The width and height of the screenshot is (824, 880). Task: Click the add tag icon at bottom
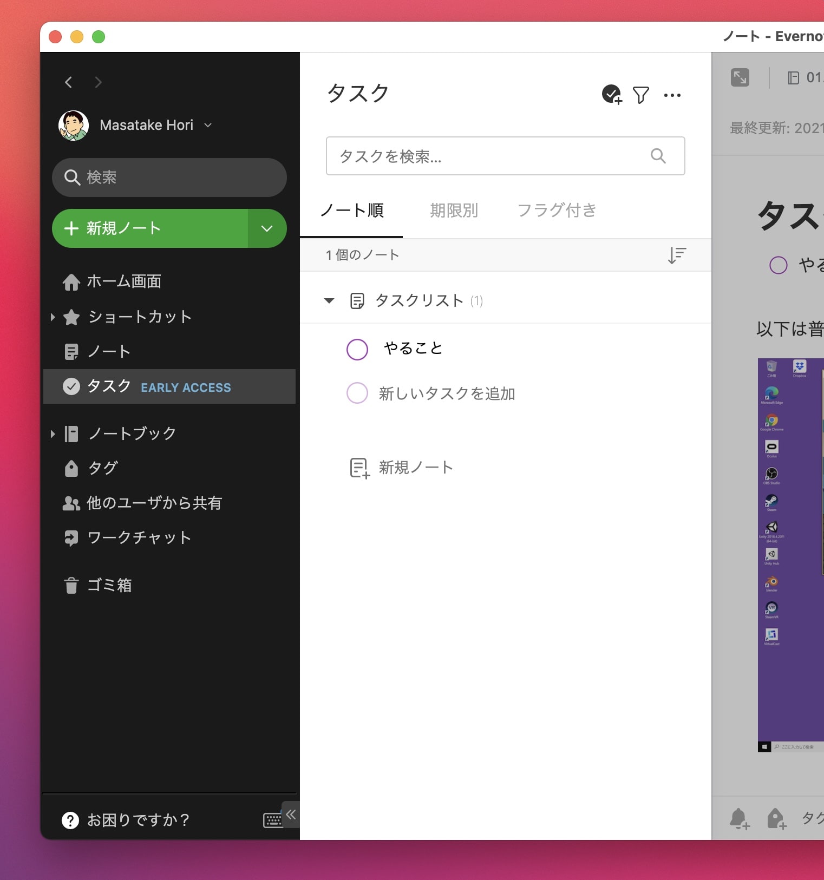point(776,818)
